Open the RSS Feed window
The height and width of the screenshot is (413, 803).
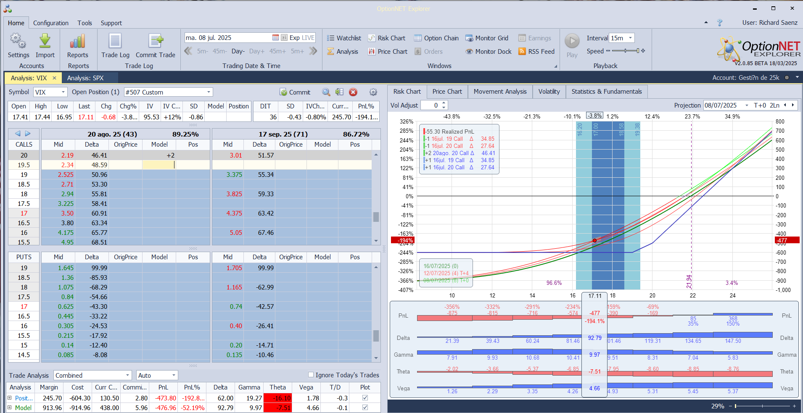pyautogui.click(x=536, y=52)
